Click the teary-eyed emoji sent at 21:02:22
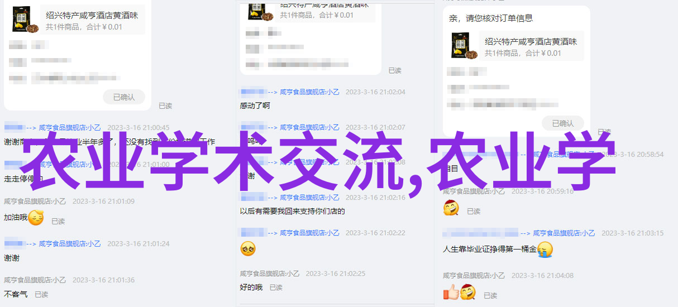The width and height of the screenshot is (678, 307). coord(248,248)
